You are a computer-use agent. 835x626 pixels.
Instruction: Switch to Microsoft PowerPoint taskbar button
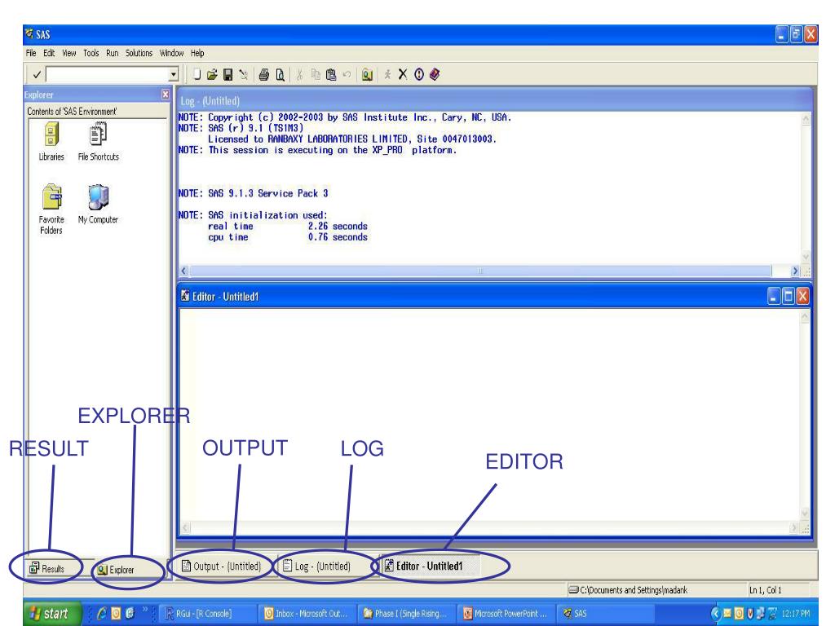pyautogui.click(x=505, y=613)
